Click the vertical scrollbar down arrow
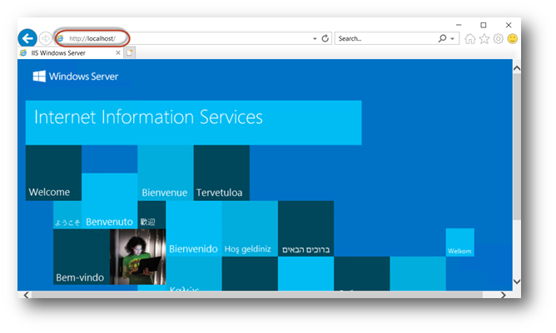The width and height of the screenshot is (556, 333). coord(516,281)
